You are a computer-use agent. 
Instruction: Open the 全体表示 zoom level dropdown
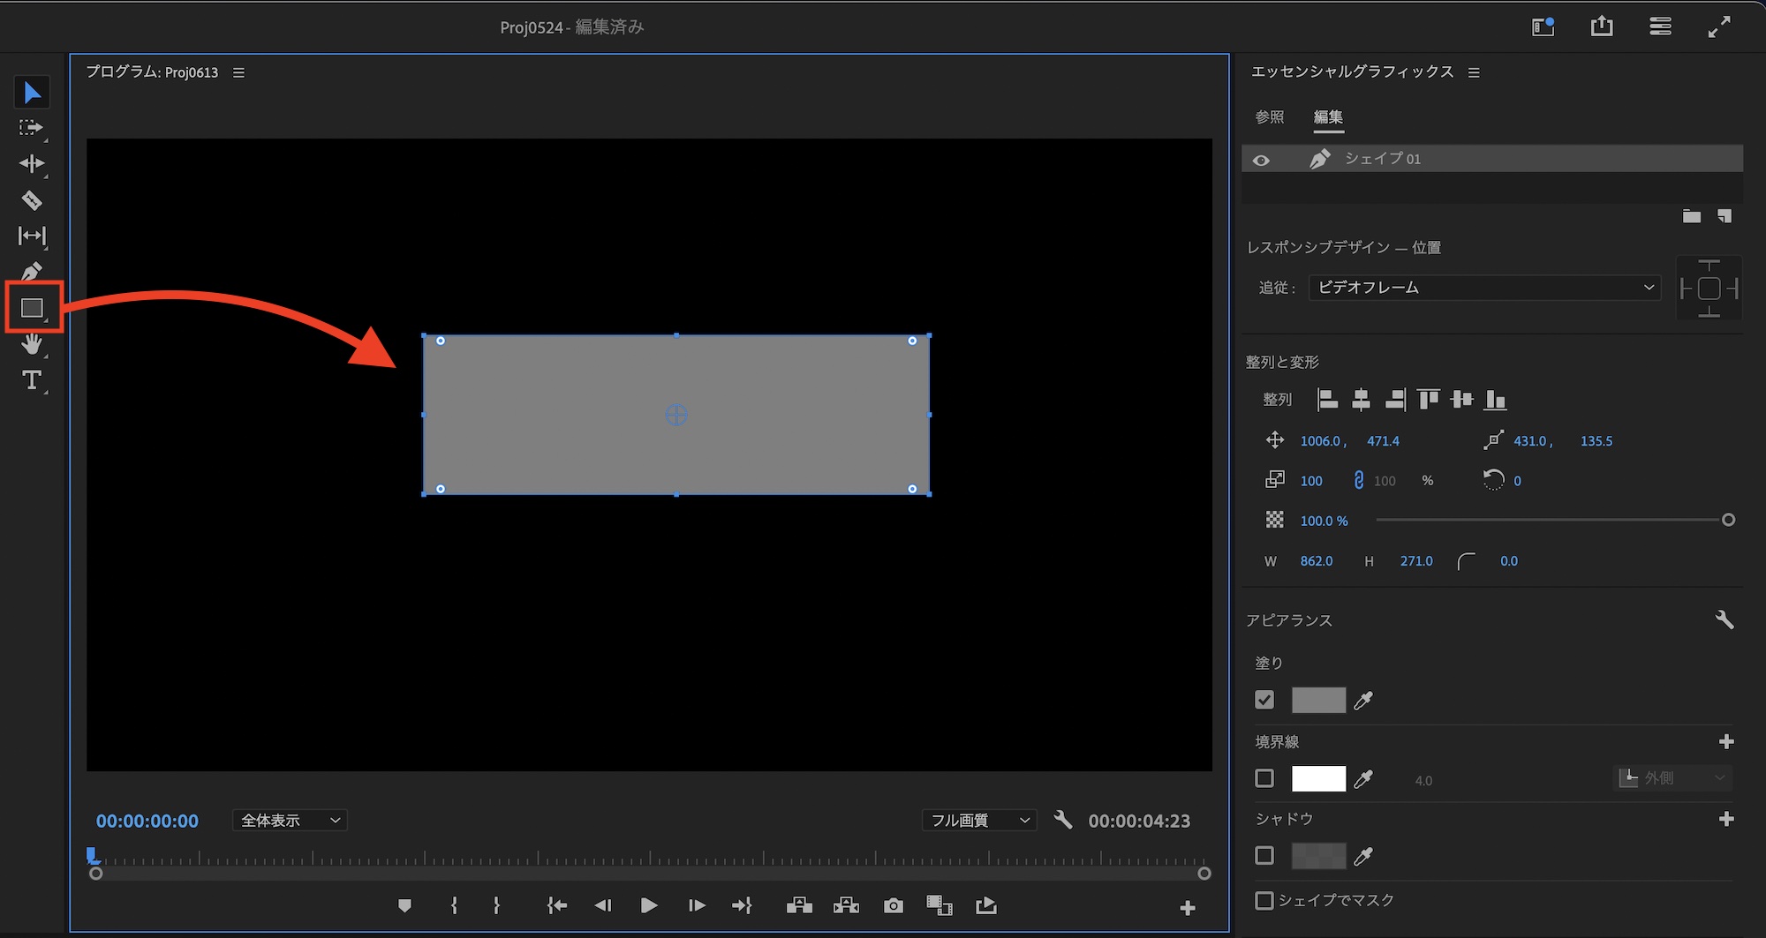pyautogui.click(x=290, y=821)
